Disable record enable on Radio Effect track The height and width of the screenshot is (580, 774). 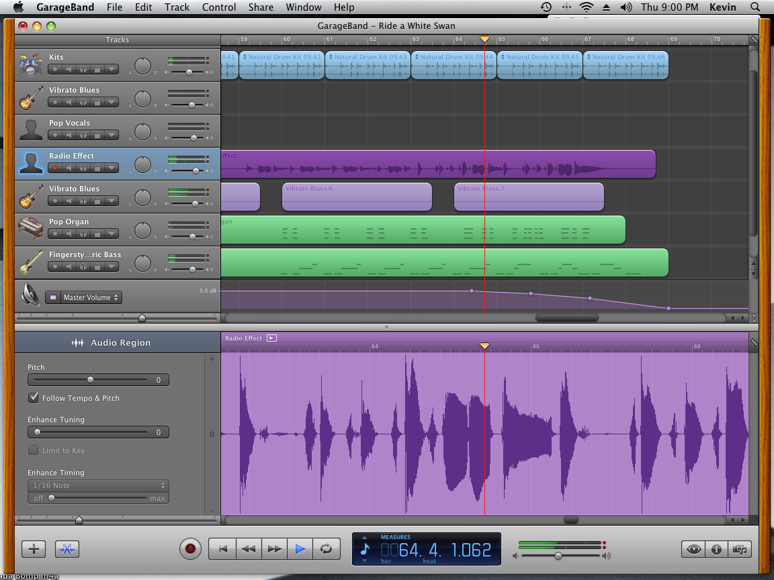pyautogui.click(x=55, y=168)
